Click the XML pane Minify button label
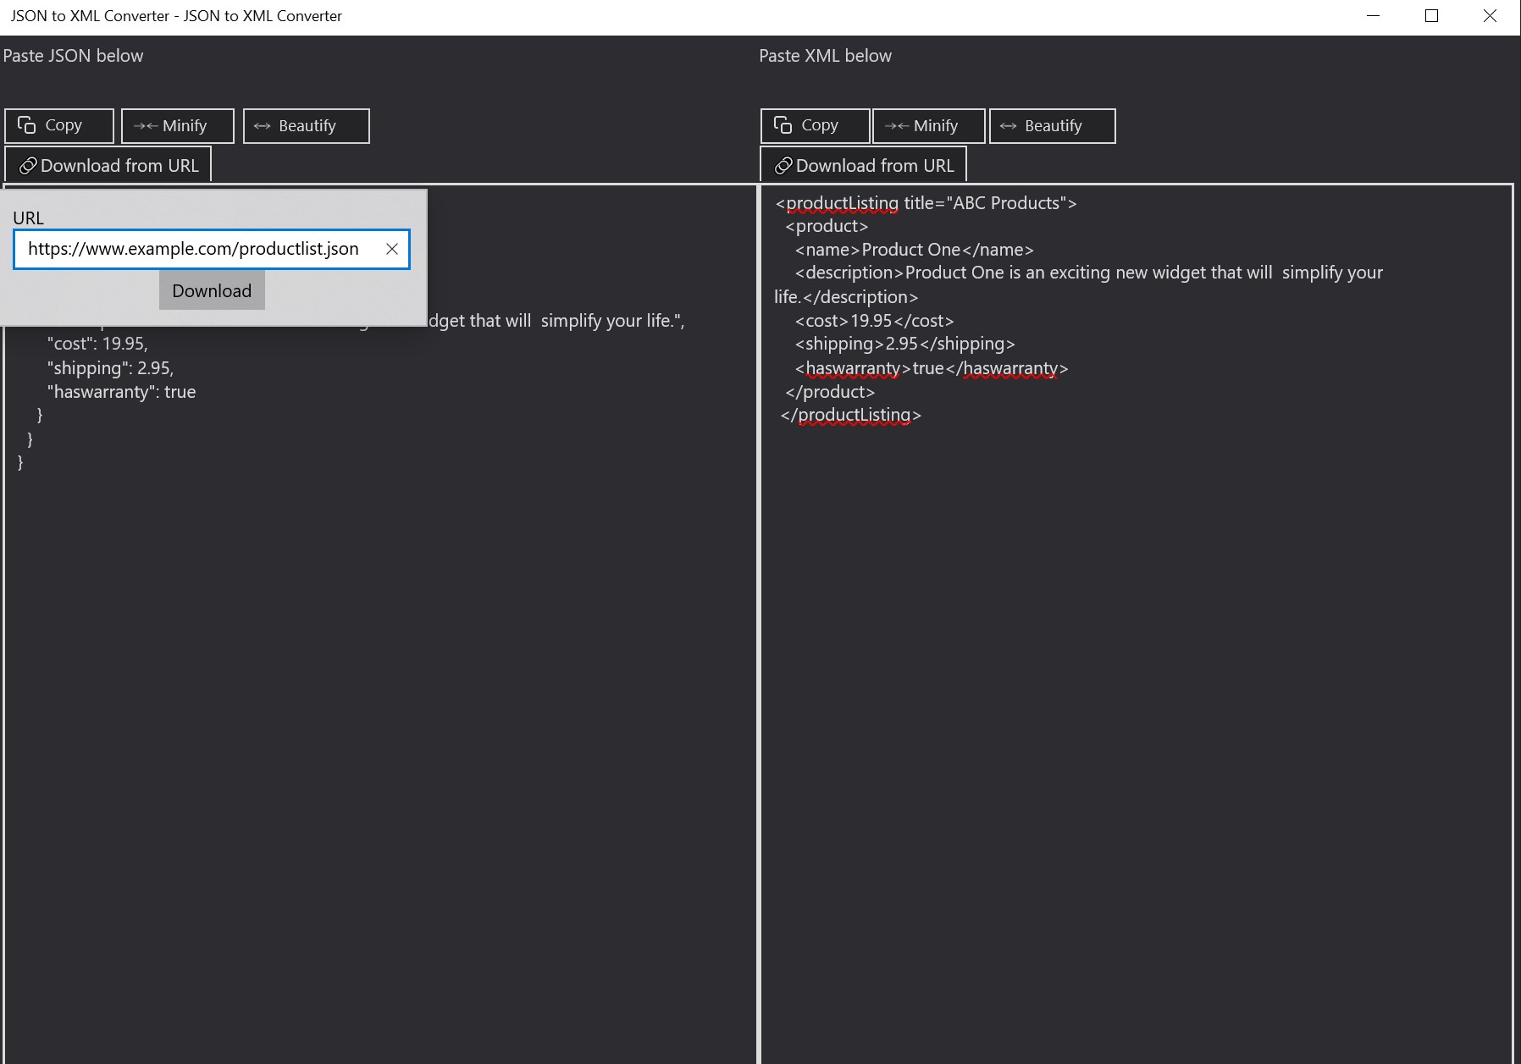Image resolution: width=1521 pixels, height=1064 pixels. pos(936,126)
